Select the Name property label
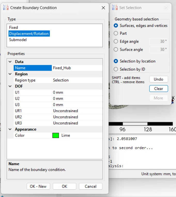176x197 pixels. [x=33, y=68]
